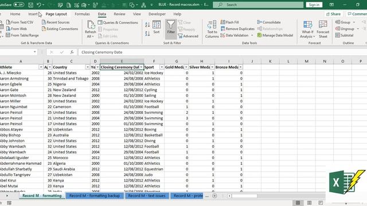Click the Refresh All icon
The height and width of the screenshot is (206, 367).
(91, 29)
